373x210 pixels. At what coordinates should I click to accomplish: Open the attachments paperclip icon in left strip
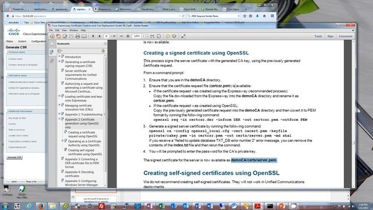(52, 61)
